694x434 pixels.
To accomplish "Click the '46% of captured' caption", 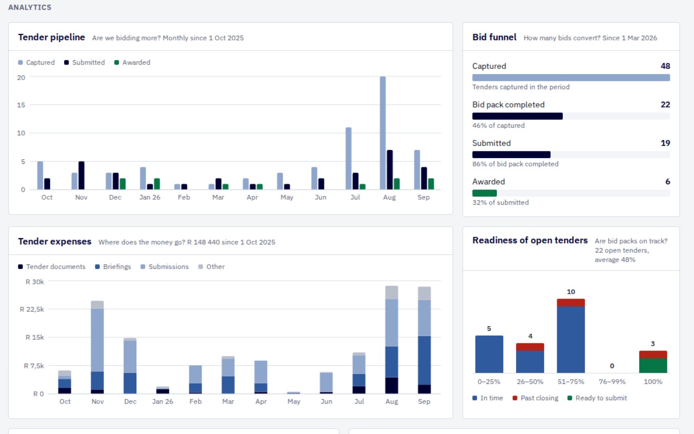I will pyautogui.click(x=498, y=125).
